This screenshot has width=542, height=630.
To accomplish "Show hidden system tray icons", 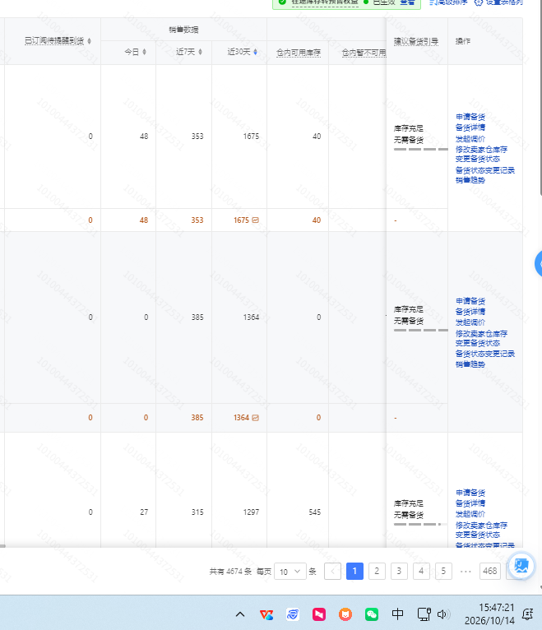I will 240,614.
